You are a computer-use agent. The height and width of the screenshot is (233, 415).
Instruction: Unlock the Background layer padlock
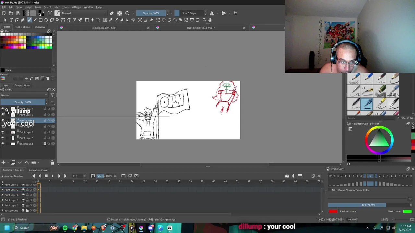[x=45, y=144]
